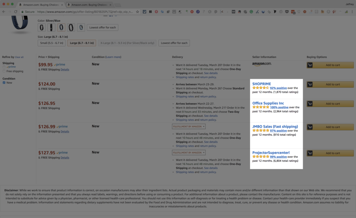Click the Clear all refinements link
Viewport: 356px width, 218px height.
19,57
